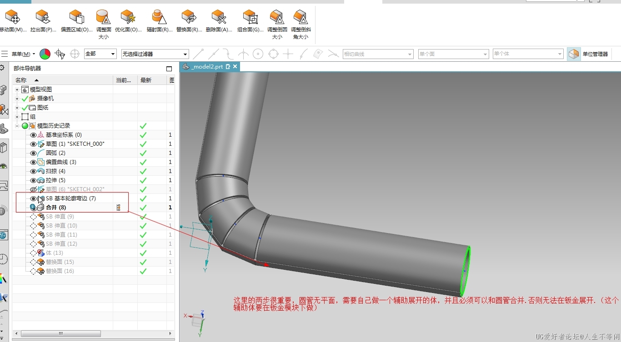621x342 pixels.
Task: Select the 移动面(M) move face tool
Action: point(13,20)
